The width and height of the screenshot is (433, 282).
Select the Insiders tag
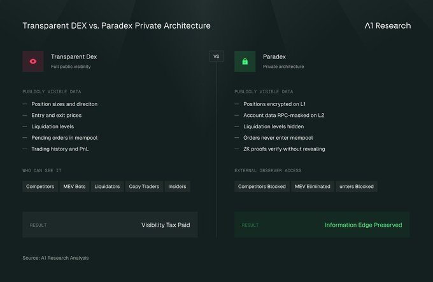coord(177,187)
